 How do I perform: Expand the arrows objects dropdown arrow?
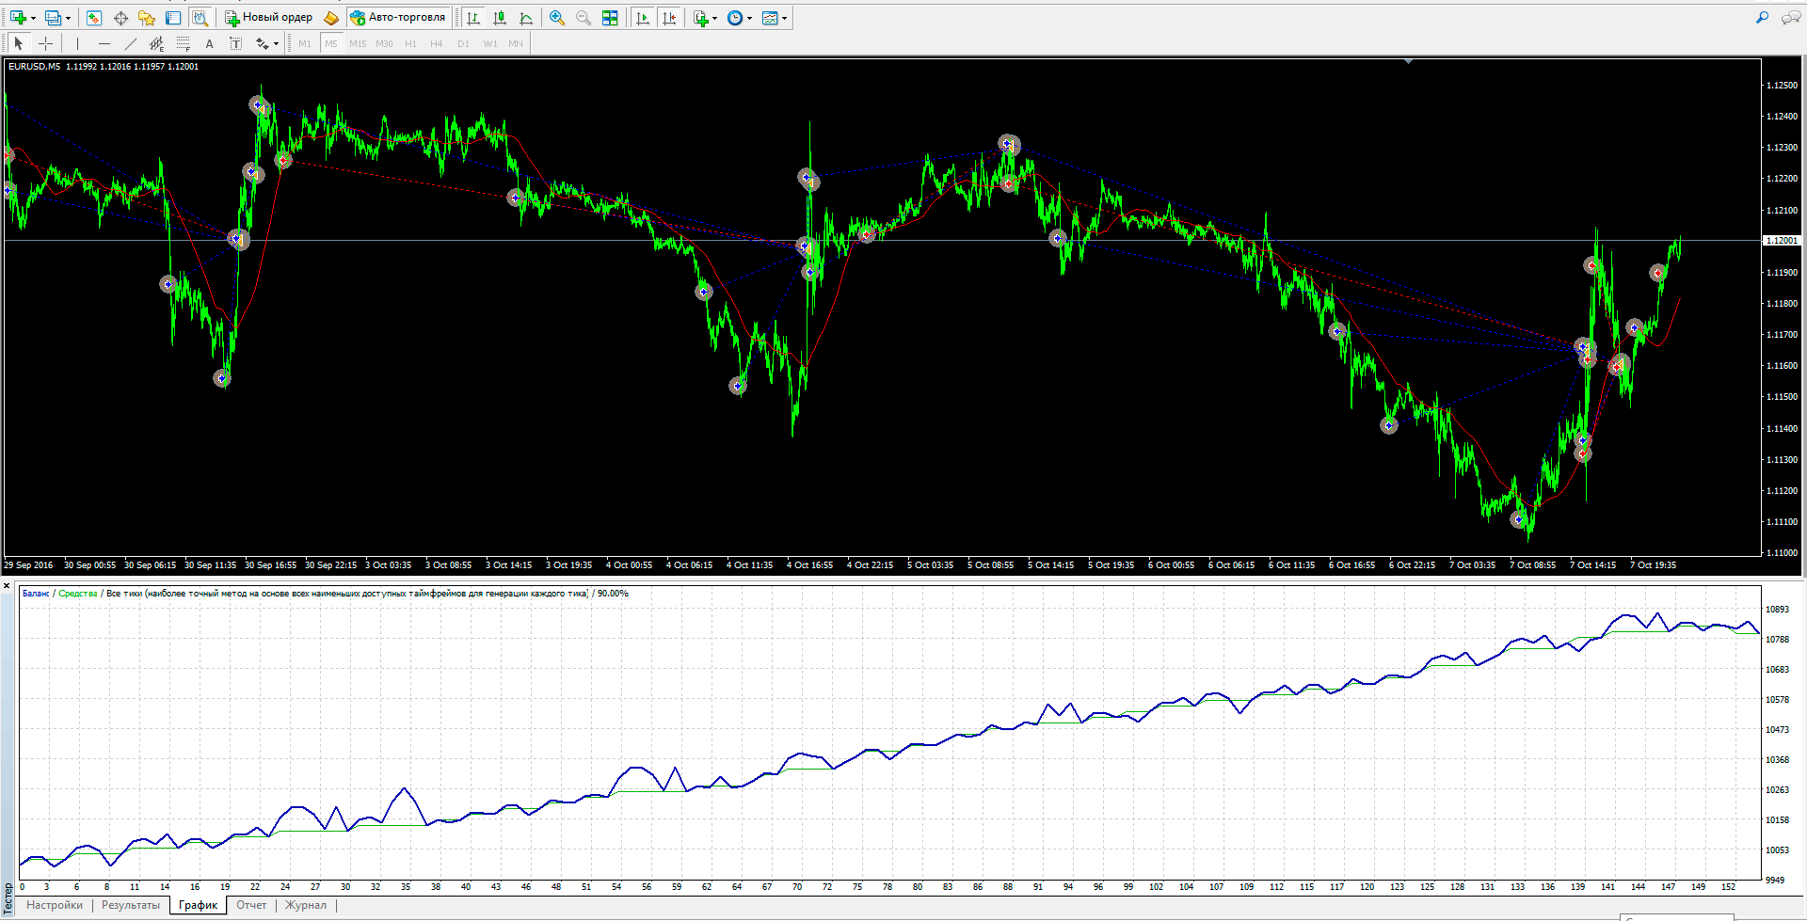point(276,43)
